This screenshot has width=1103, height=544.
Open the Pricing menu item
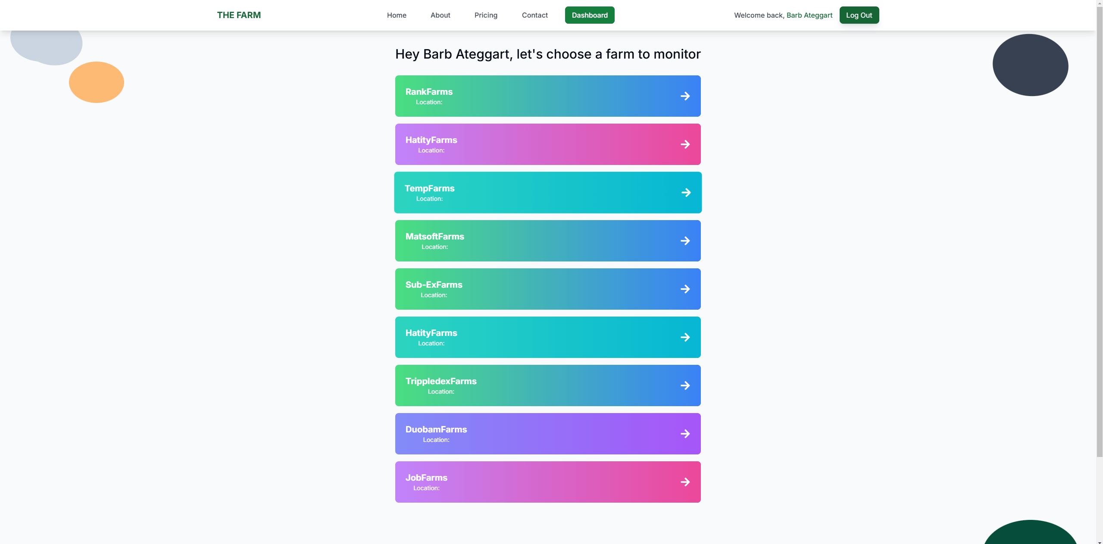(x=486, y=15)
